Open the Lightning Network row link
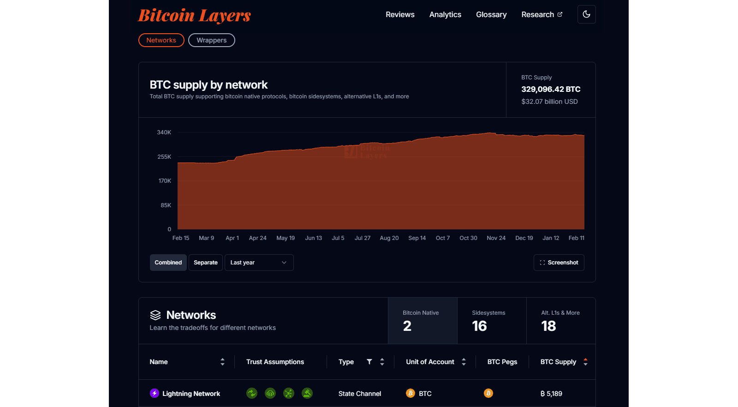The height and width of the screenshot is (407, 738). point(191,394)
